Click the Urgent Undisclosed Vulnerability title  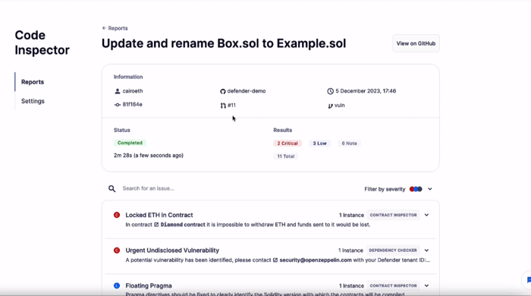pyautogui.click(x=172, y=250)
